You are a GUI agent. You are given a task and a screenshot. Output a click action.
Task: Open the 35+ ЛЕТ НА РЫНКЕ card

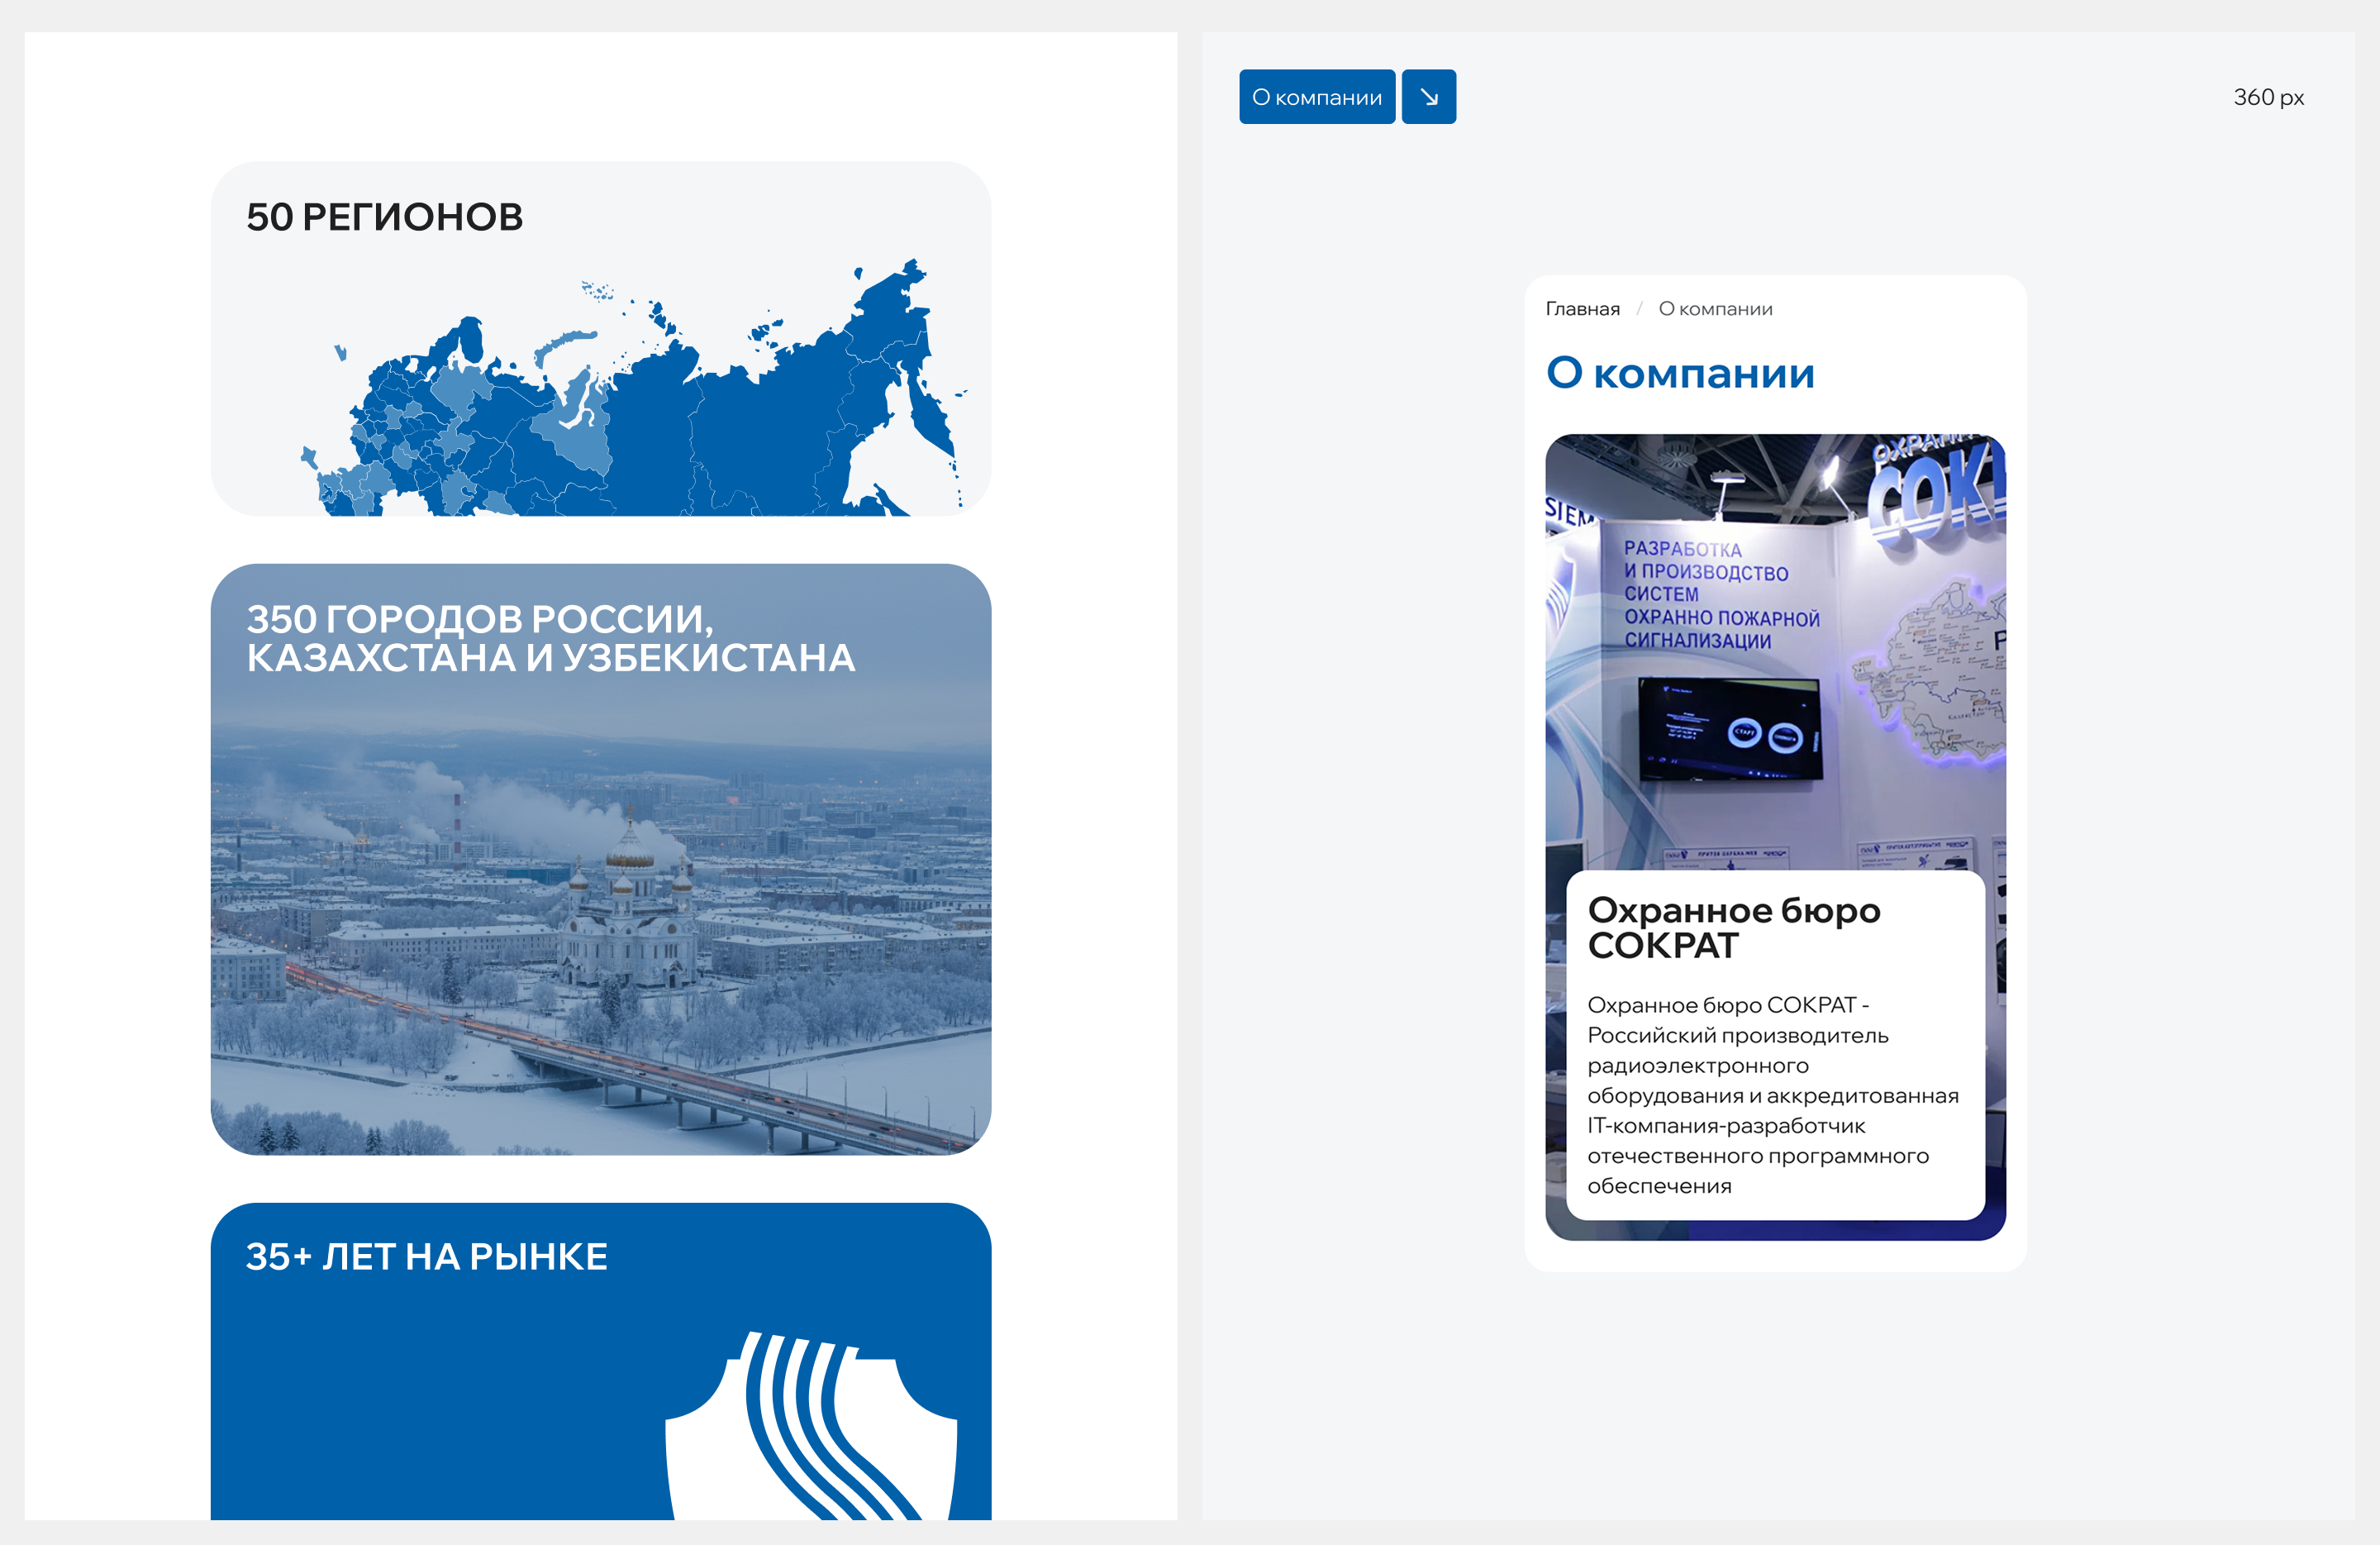pos(601,1361)
